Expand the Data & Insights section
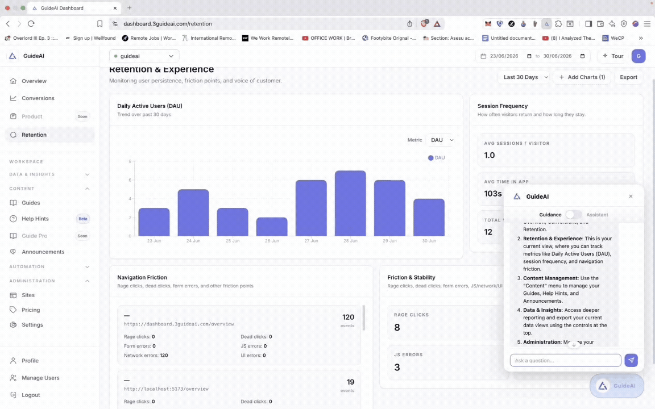The height and width of the screenshot is (409, 655). (49, 174)
